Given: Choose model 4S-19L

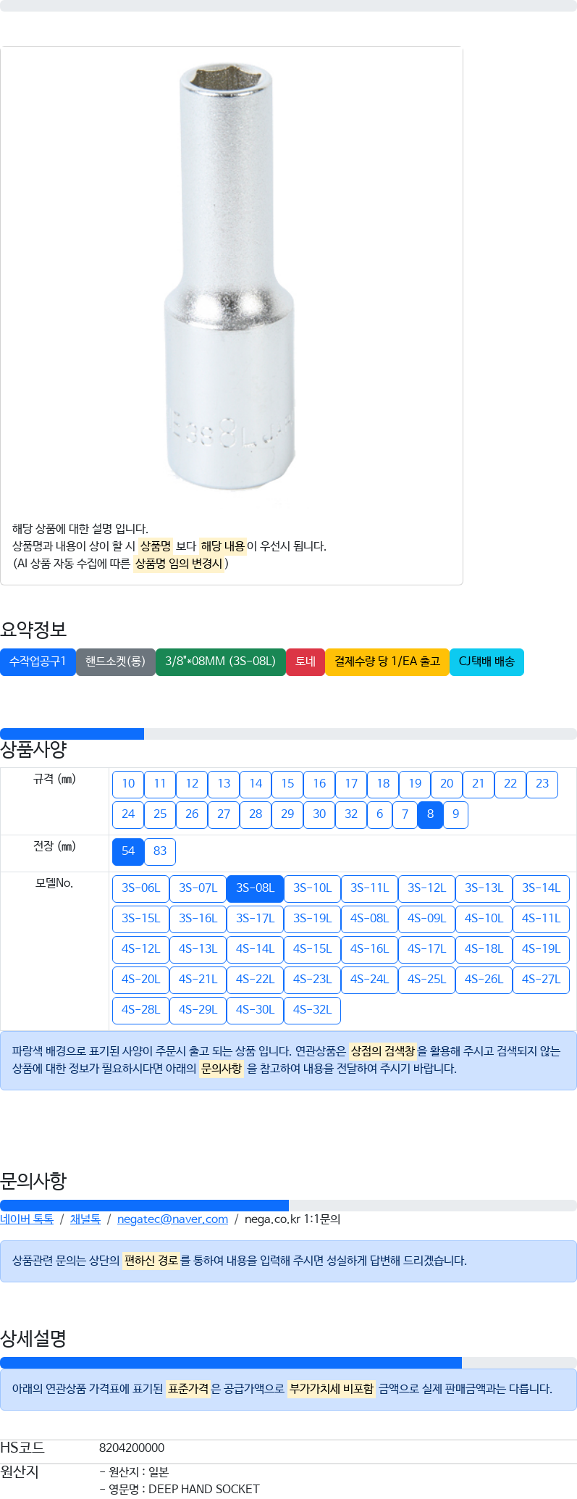Looking at the screenshot, I should (x=541, y=949).
